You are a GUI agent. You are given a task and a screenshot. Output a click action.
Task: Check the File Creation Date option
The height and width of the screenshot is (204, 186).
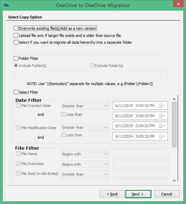pos(18,106)
